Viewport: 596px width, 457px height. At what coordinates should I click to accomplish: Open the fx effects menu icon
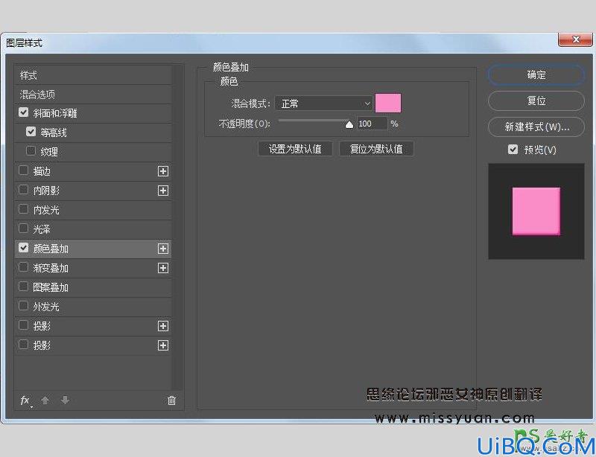(25, 400)
